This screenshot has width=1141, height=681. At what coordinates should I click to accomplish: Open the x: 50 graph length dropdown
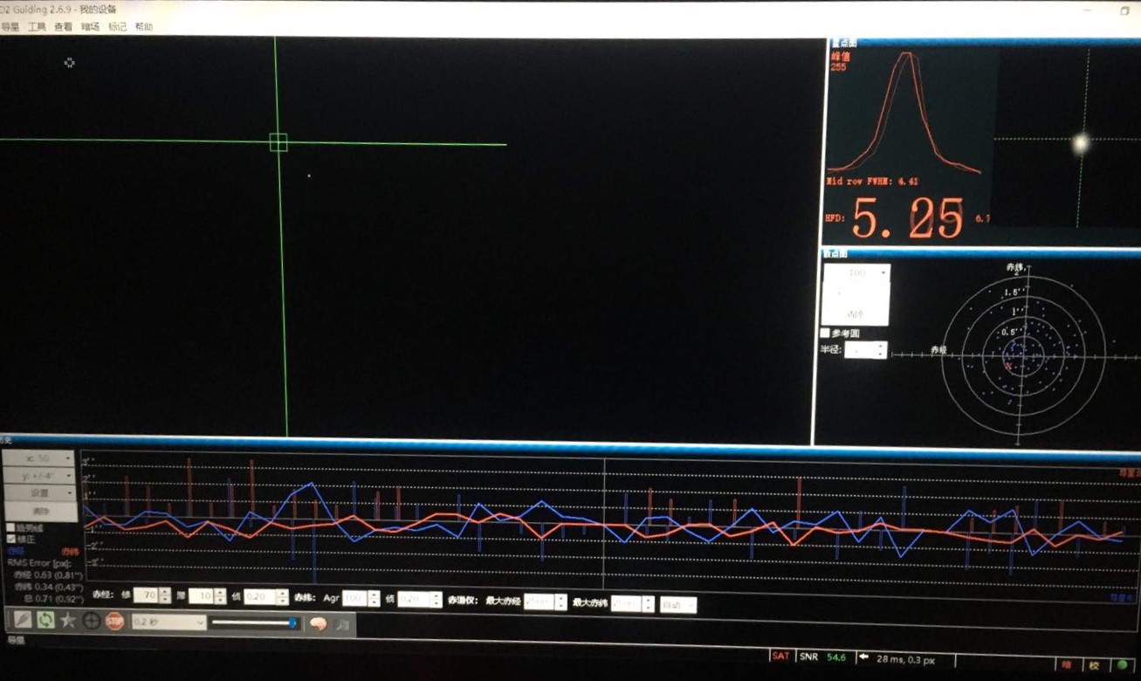click(39, 458)
